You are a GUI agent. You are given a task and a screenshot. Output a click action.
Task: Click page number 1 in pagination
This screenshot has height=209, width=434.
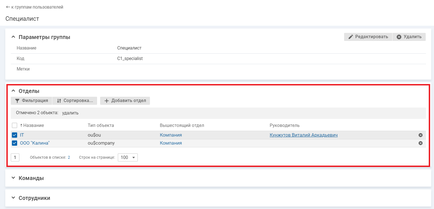point(15,158)
